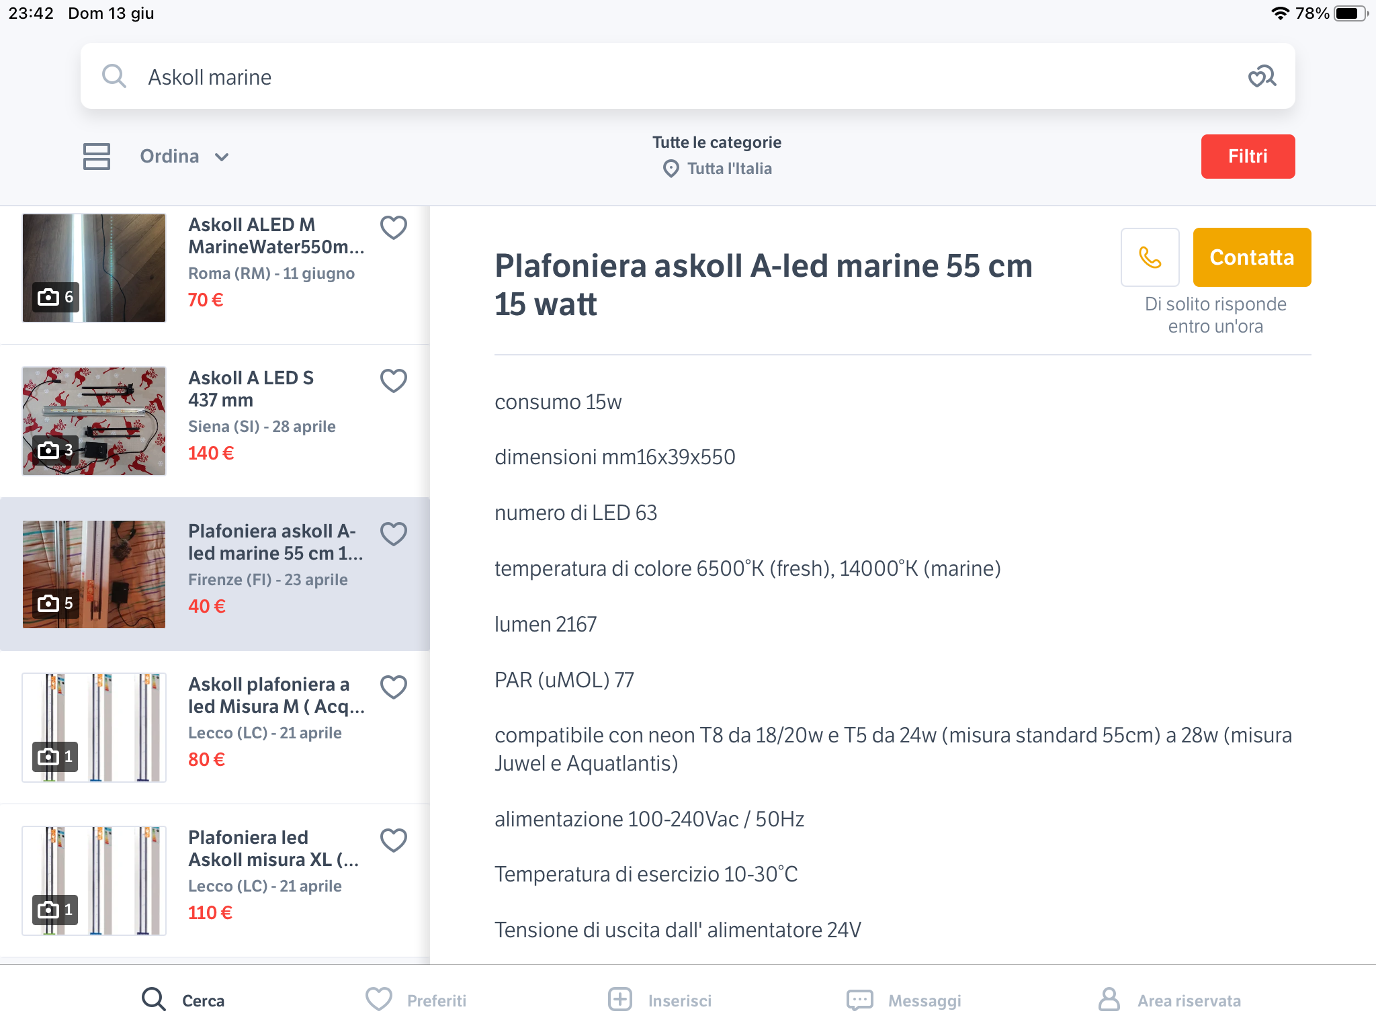Tap the Cerca magnifier icon in bottom bar
1376x1032 pixels.
pos(153,999)
